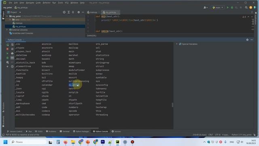Stop the Python Console red square
Screen dimensions: 259x146
(7, 49)
